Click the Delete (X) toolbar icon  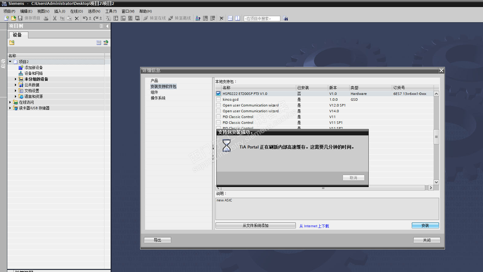tap(77, 18)
